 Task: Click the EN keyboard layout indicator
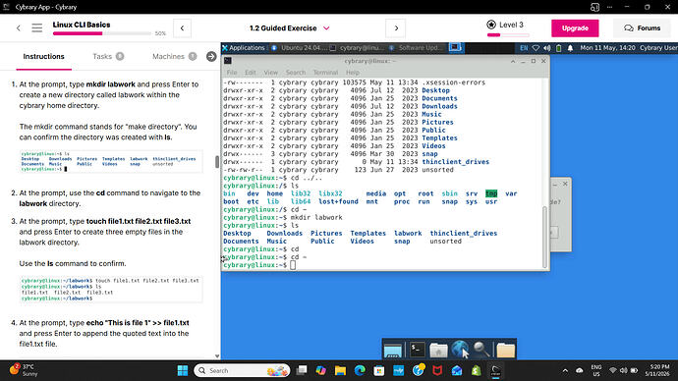pyautogui.click(x=524, y=48)
